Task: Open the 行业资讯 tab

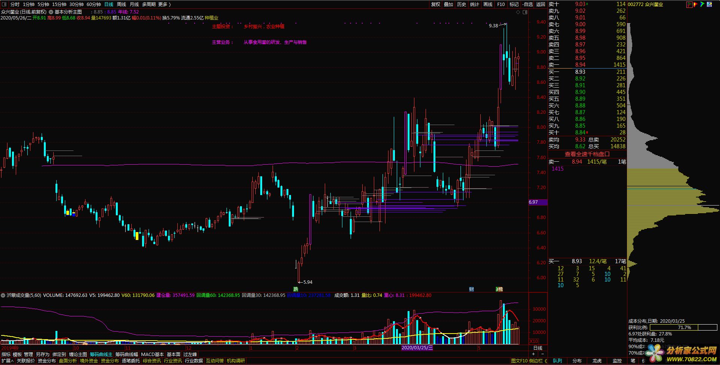Action: coord(173,361)
